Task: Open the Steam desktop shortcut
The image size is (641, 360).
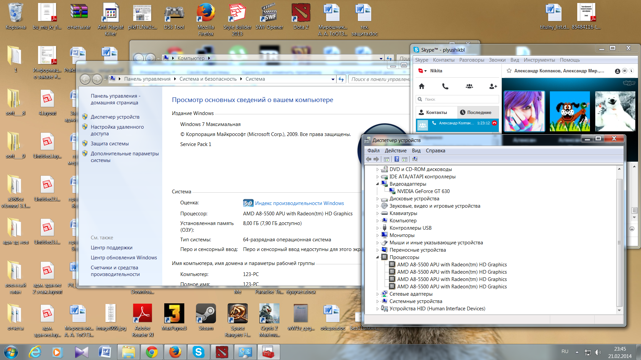Action: tap(206, 317)
